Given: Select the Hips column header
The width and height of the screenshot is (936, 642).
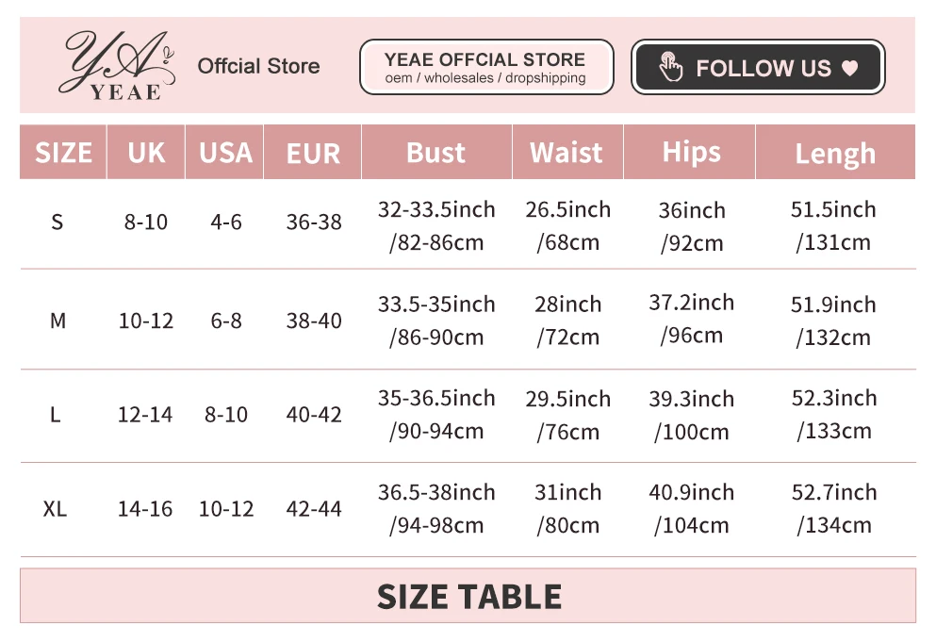Looking at the screenshot, I should (x=691, y=153).
